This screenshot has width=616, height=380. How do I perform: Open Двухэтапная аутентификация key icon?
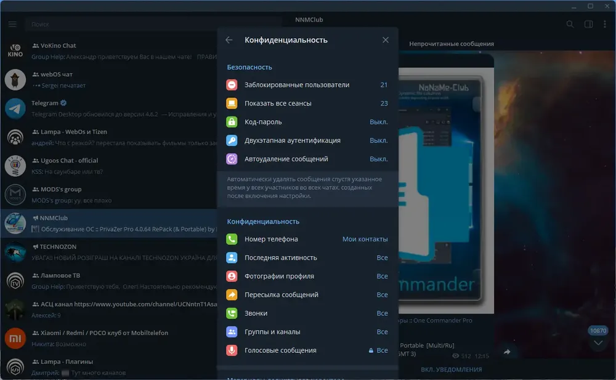[232, 140]
